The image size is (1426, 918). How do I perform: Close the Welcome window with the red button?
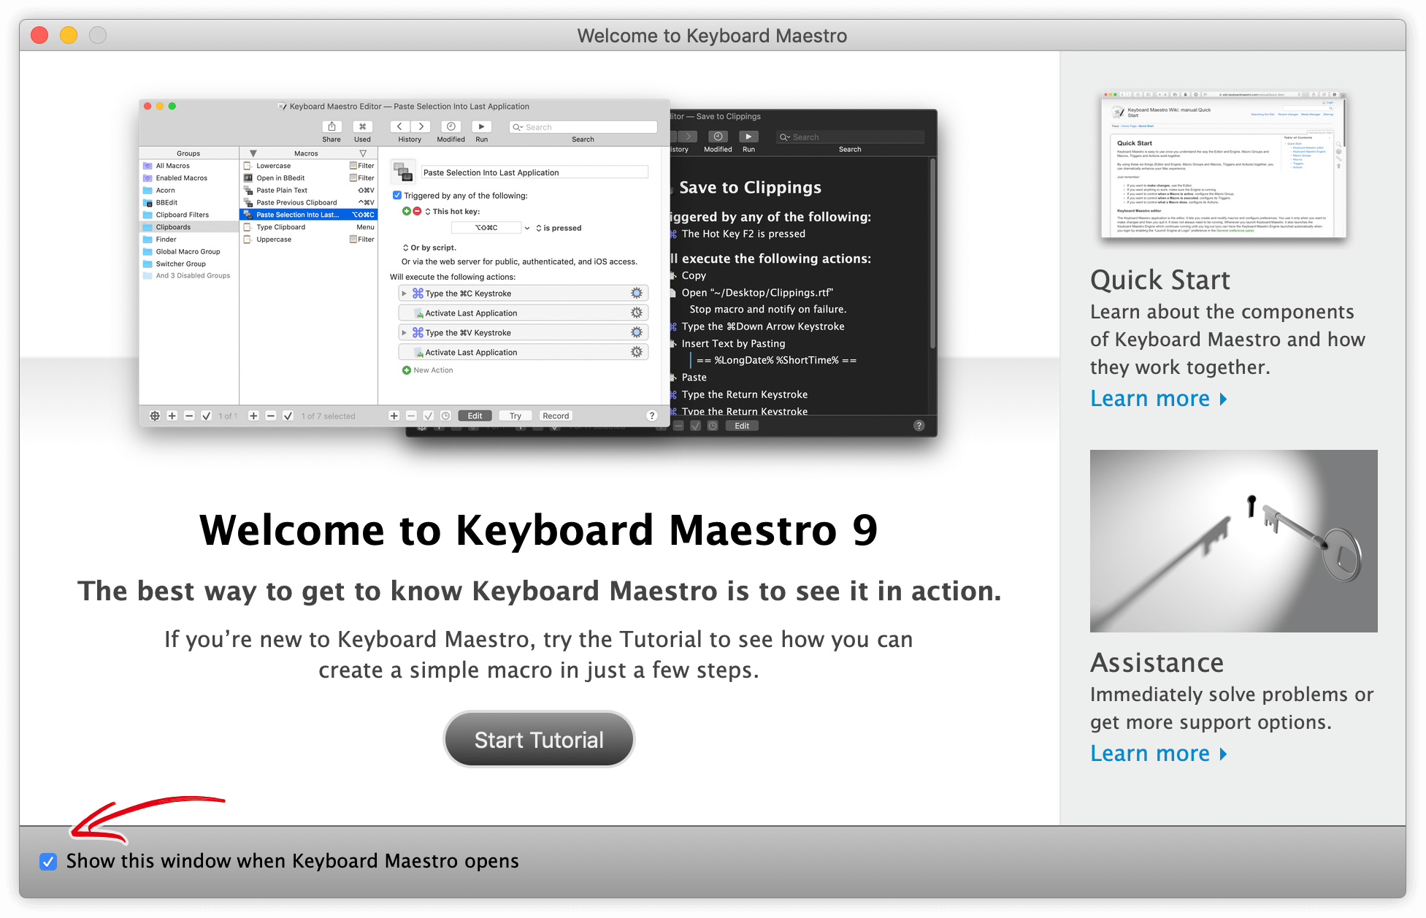pos(39,35)
